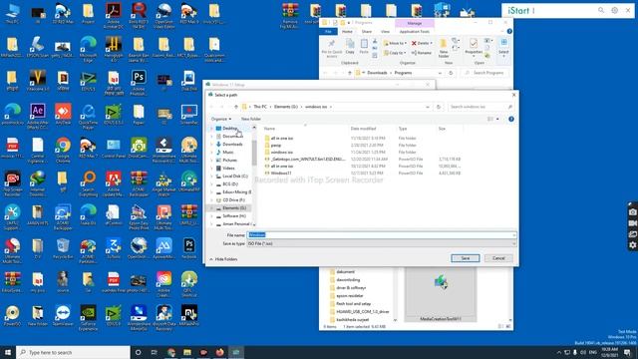This screenshot has height=359, width=638.
Task: Open the view options dropdown in save dialog
Action: coord(497,119)
